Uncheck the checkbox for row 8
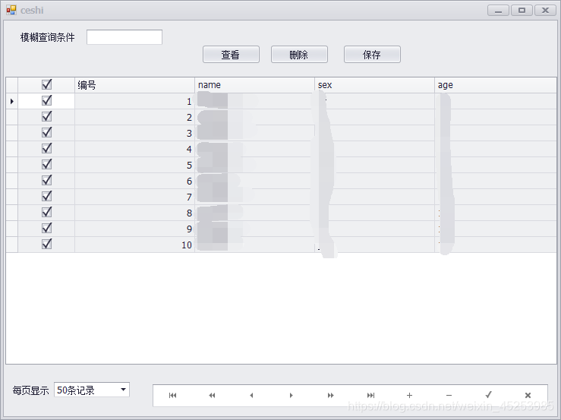561x420 pixels. (47, 212)
